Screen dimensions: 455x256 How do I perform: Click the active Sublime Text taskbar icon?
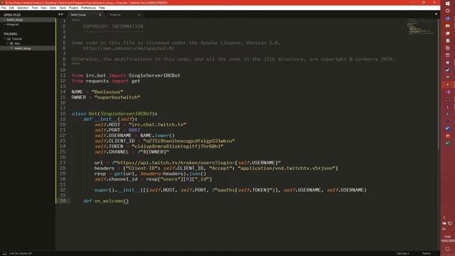point(447,85)
